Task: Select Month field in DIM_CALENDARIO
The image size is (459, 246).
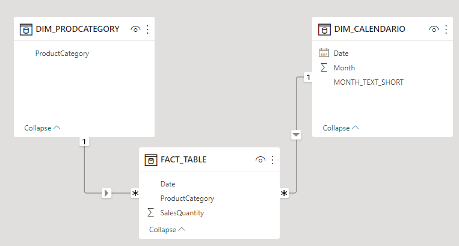Action: click(344, 68)
